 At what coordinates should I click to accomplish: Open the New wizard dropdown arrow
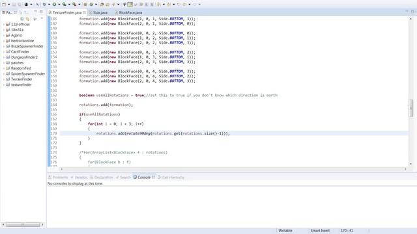pyautogui.click(x=8, y=5)
